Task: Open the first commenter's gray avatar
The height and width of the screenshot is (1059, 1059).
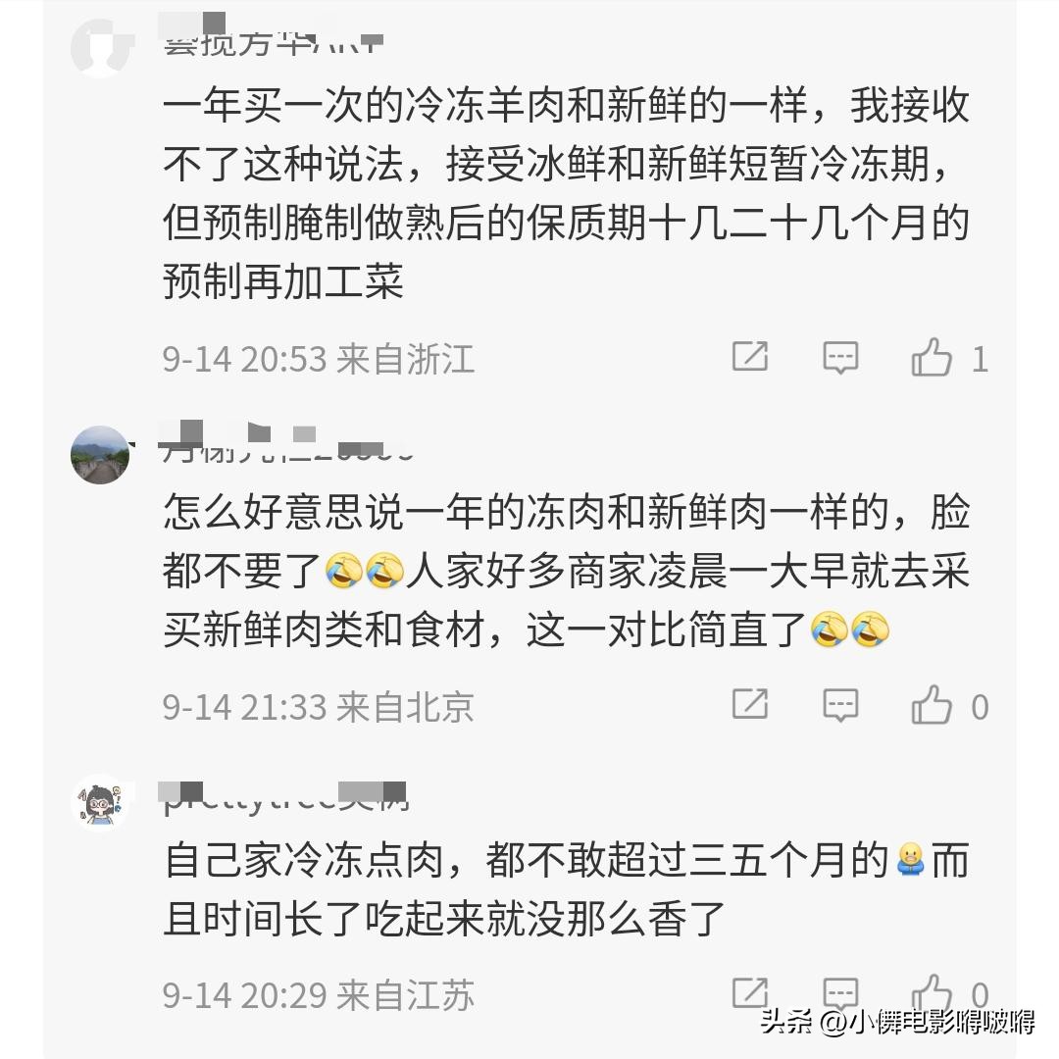Action: (100, 48)
